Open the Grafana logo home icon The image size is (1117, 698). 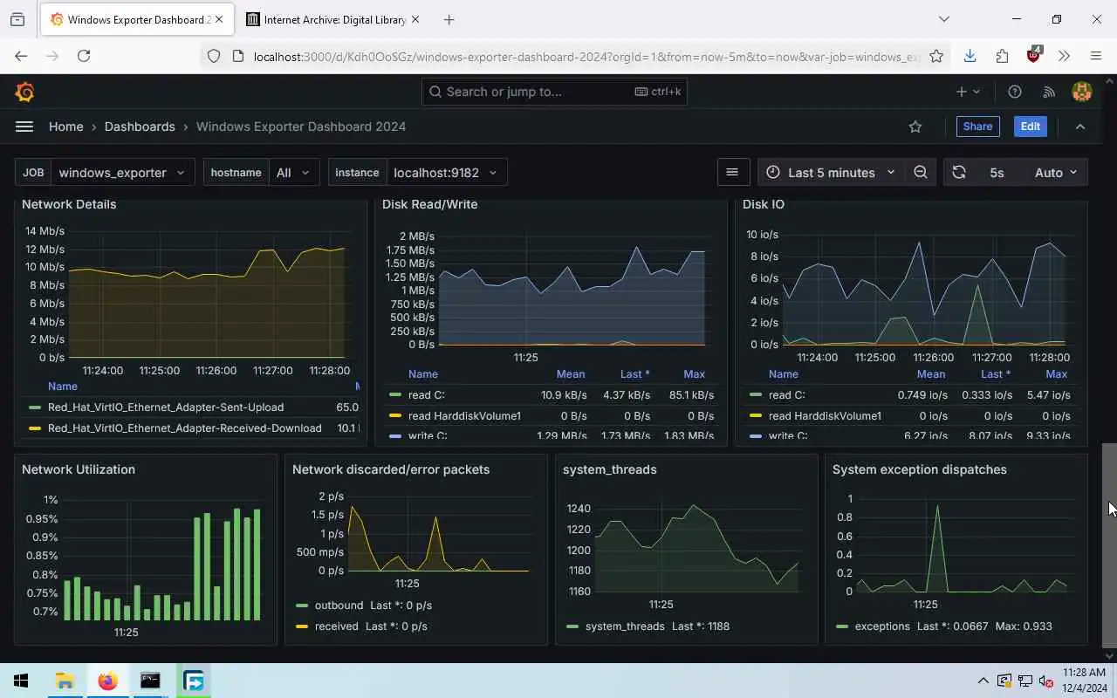coord(24,92)
